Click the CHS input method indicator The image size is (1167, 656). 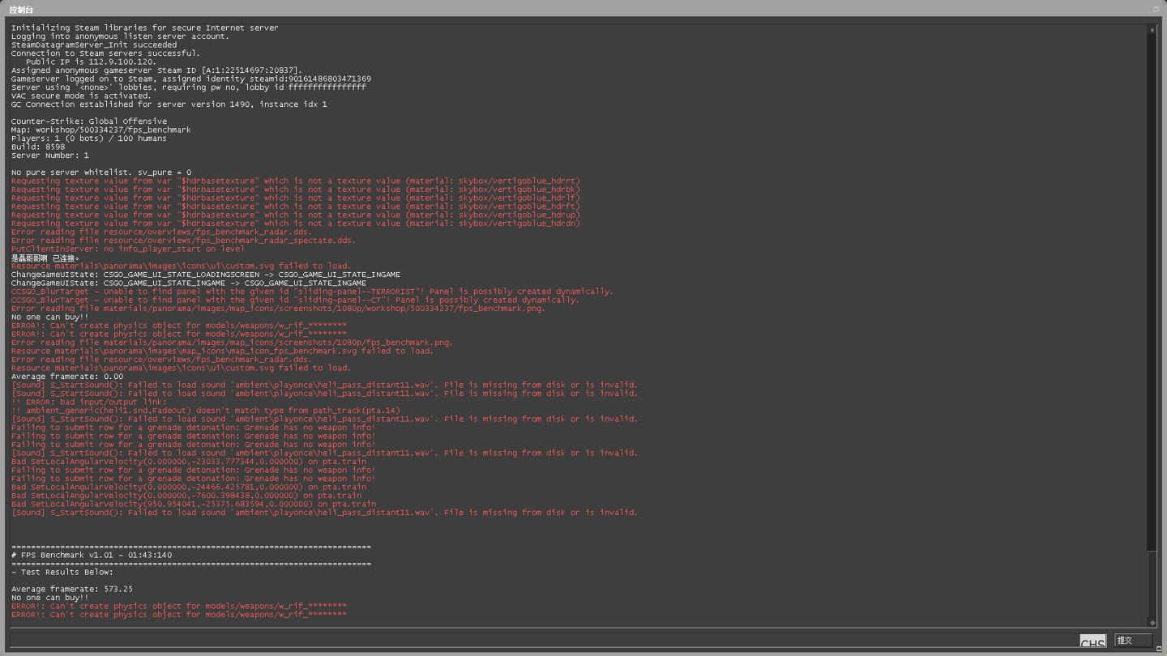pos(1092,642)
